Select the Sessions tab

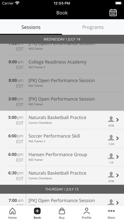[x=31, y=27]
